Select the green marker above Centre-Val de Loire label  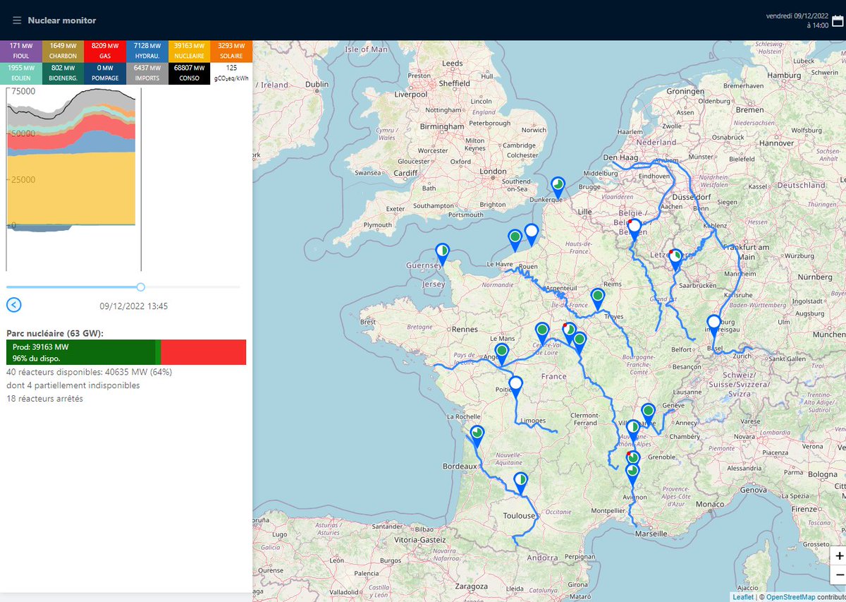click(x=542, y=333)
